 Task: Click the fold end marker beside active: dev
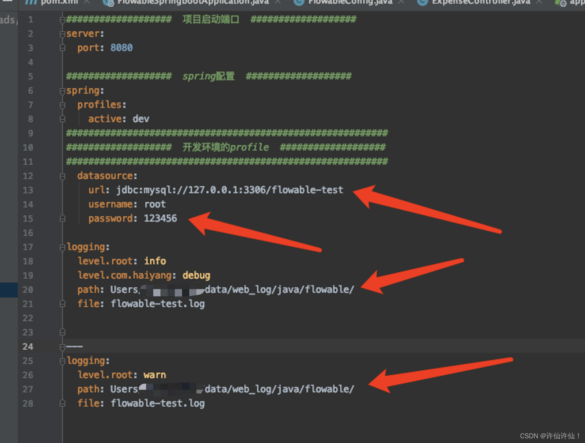62,119
